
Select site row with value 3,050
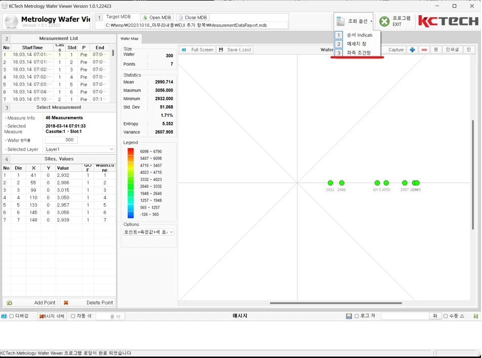59,197
